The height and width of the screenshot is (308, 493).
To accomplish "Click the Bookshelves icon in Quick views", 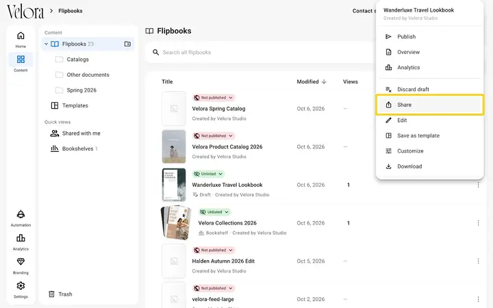I will point(55,149).
